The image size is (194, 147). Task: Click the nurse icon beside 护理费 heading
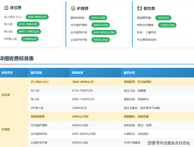click(x=73, y=8)
